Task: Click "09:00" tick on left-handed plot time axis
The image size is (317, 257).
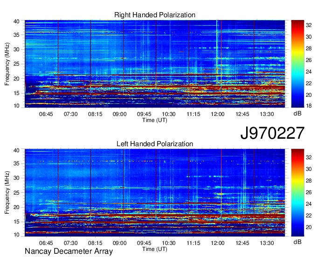Action: click(119, 243)
